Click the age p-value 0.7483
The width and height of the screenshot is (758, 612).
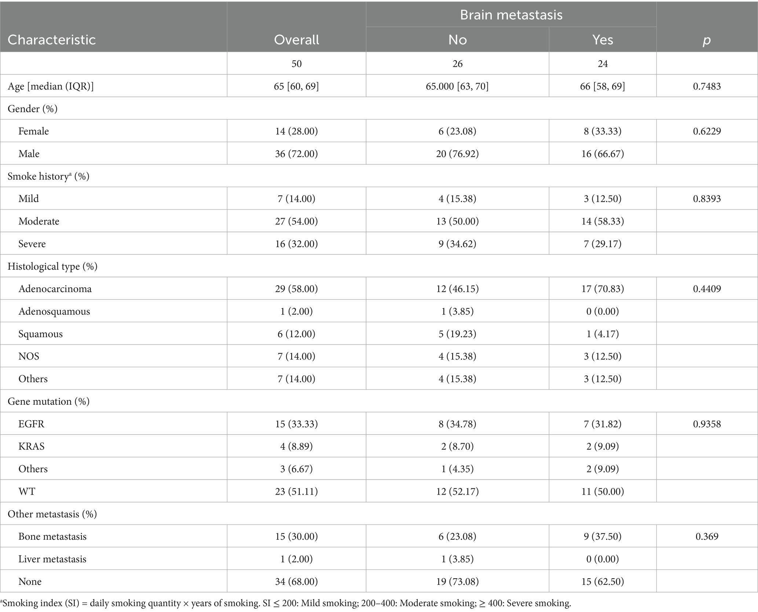[x=707, y=86]
